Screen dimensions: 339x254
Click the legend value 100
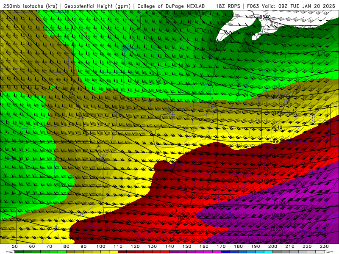101,246
